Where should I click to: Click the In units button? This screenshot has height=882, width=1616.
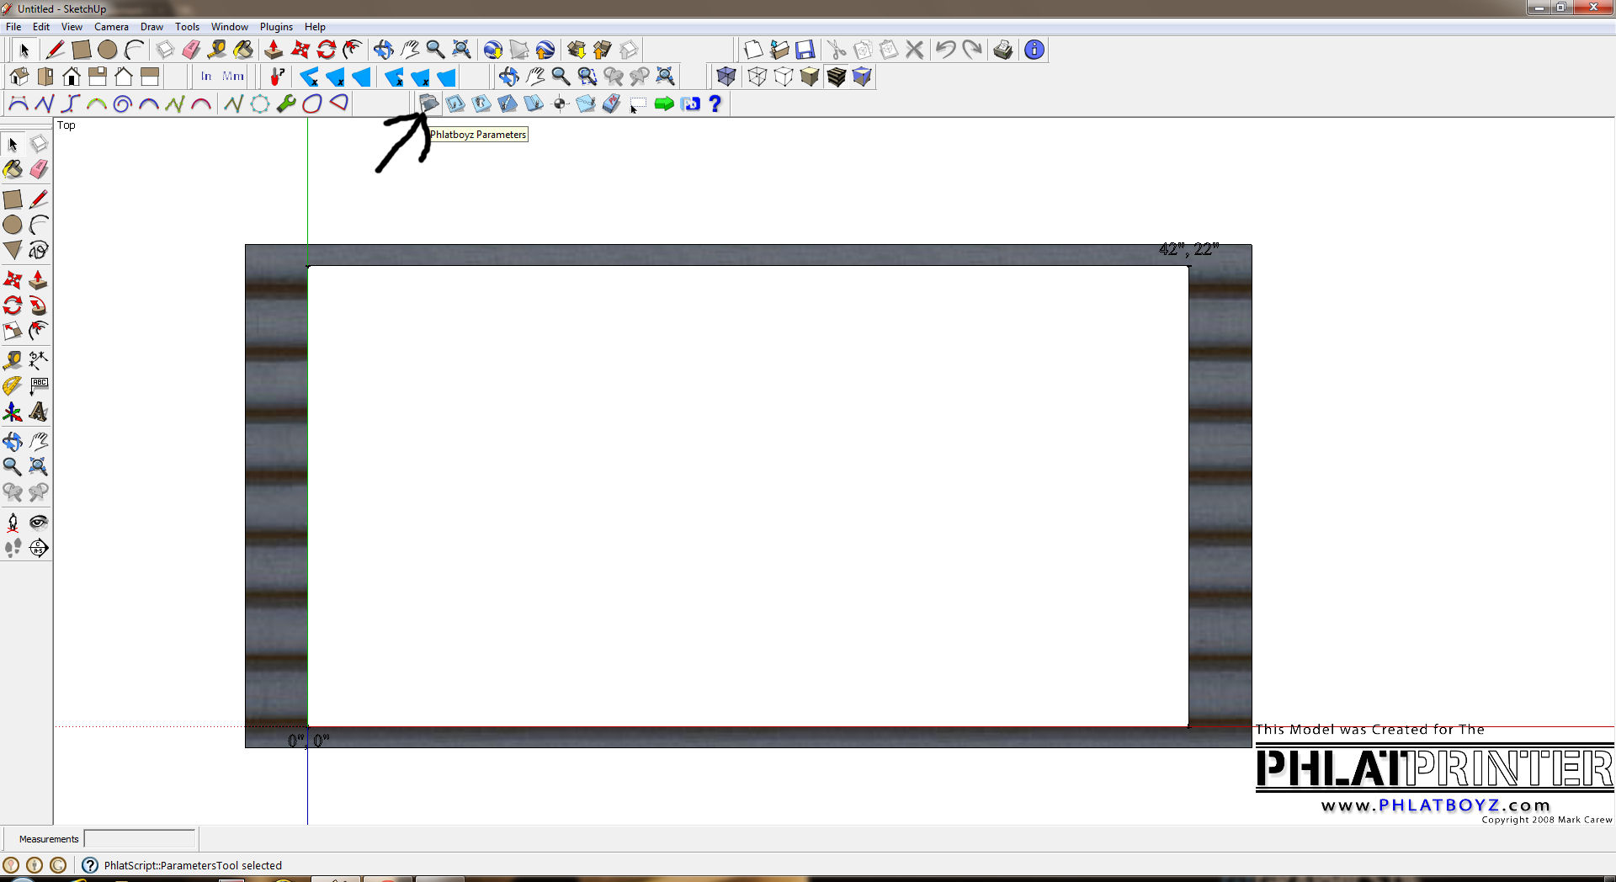[206, 77]
